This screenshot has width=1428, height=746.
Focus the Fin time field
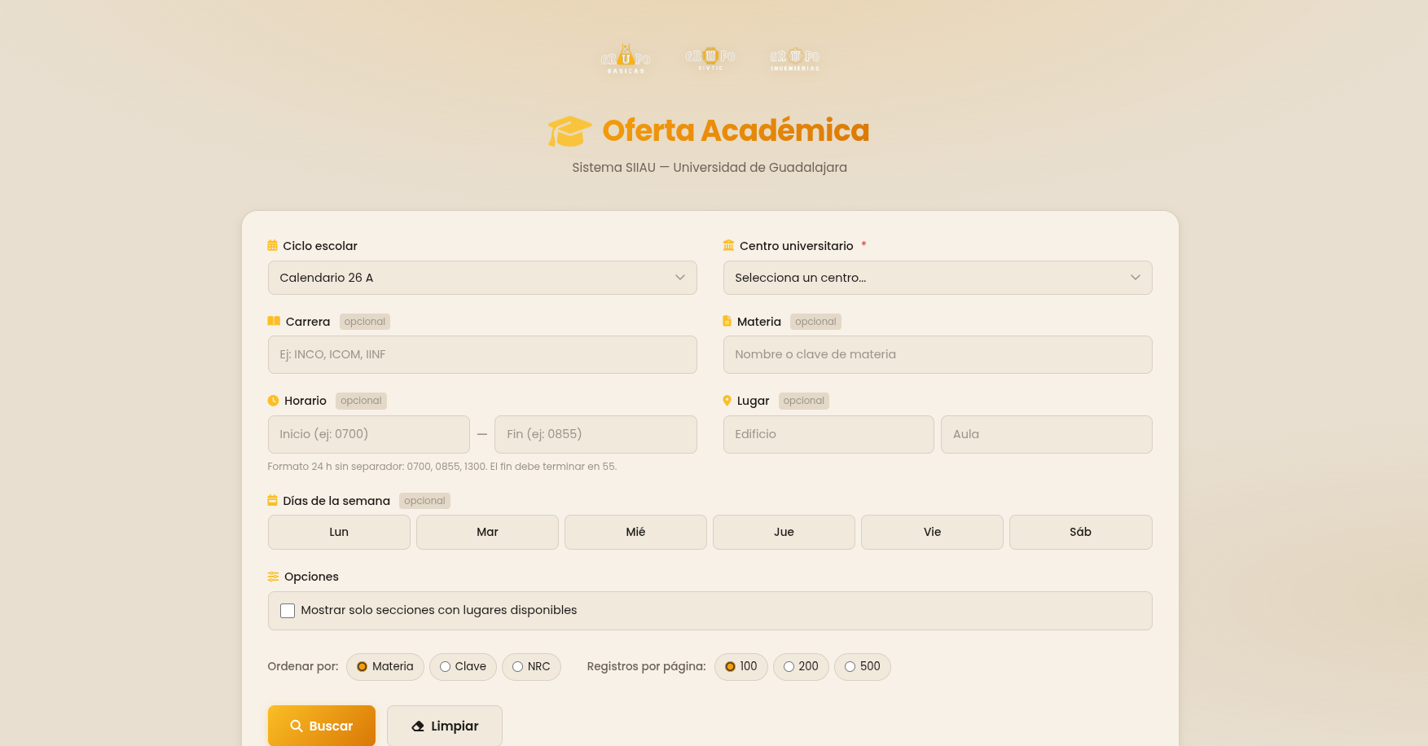coord(595,434)
